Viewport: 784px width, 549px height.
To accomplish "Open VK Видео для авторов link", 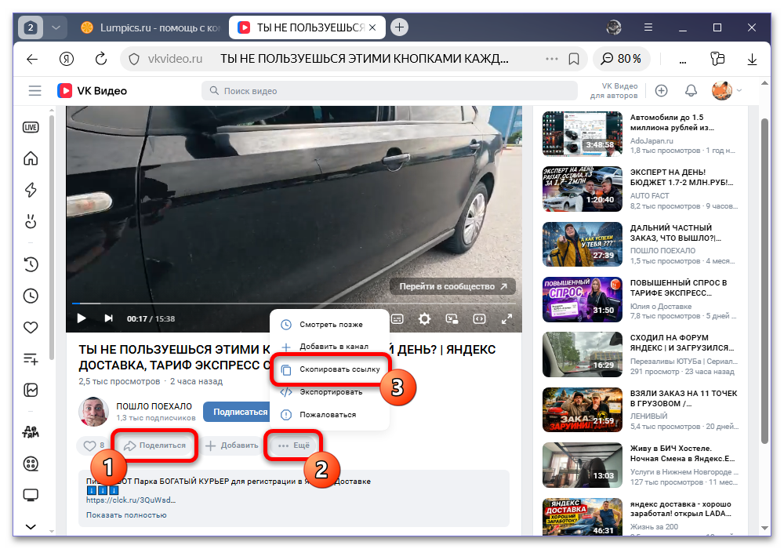I will [x=614, y=91].
